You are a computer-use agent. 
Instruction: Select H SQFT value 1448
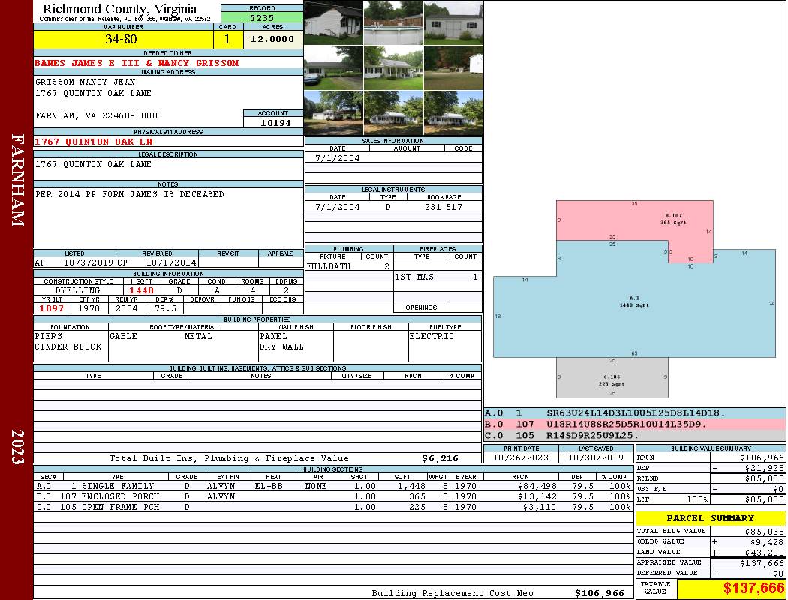[141, 290]
